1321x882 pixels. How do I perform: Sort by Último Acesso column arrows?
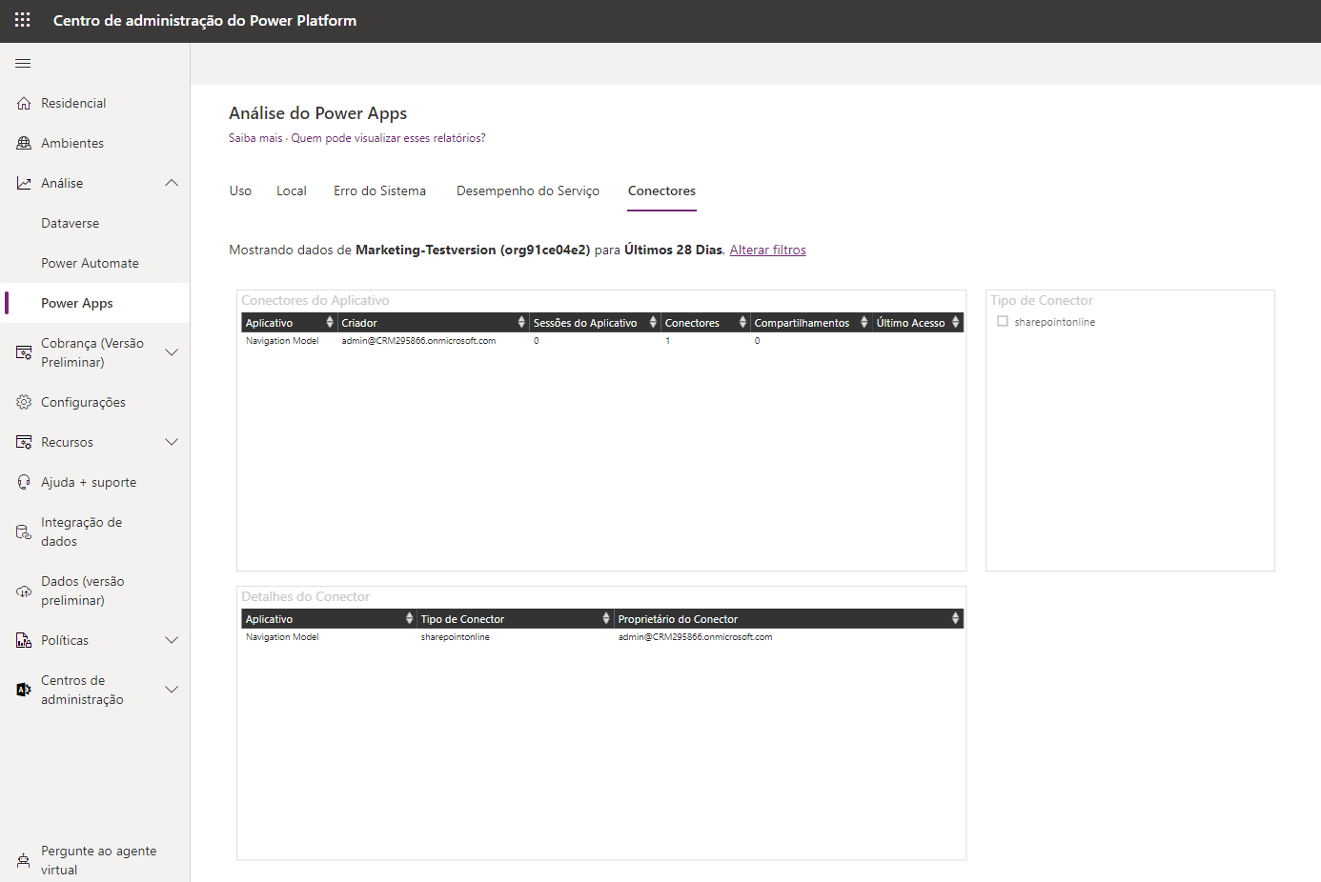click(x=955, y=323)
